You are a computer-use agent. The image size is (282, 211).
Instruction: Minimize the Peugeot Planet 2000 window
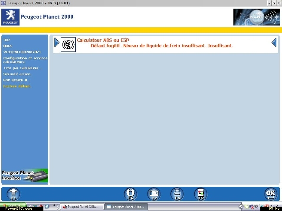pyautogui.click(x=269, y=3)
